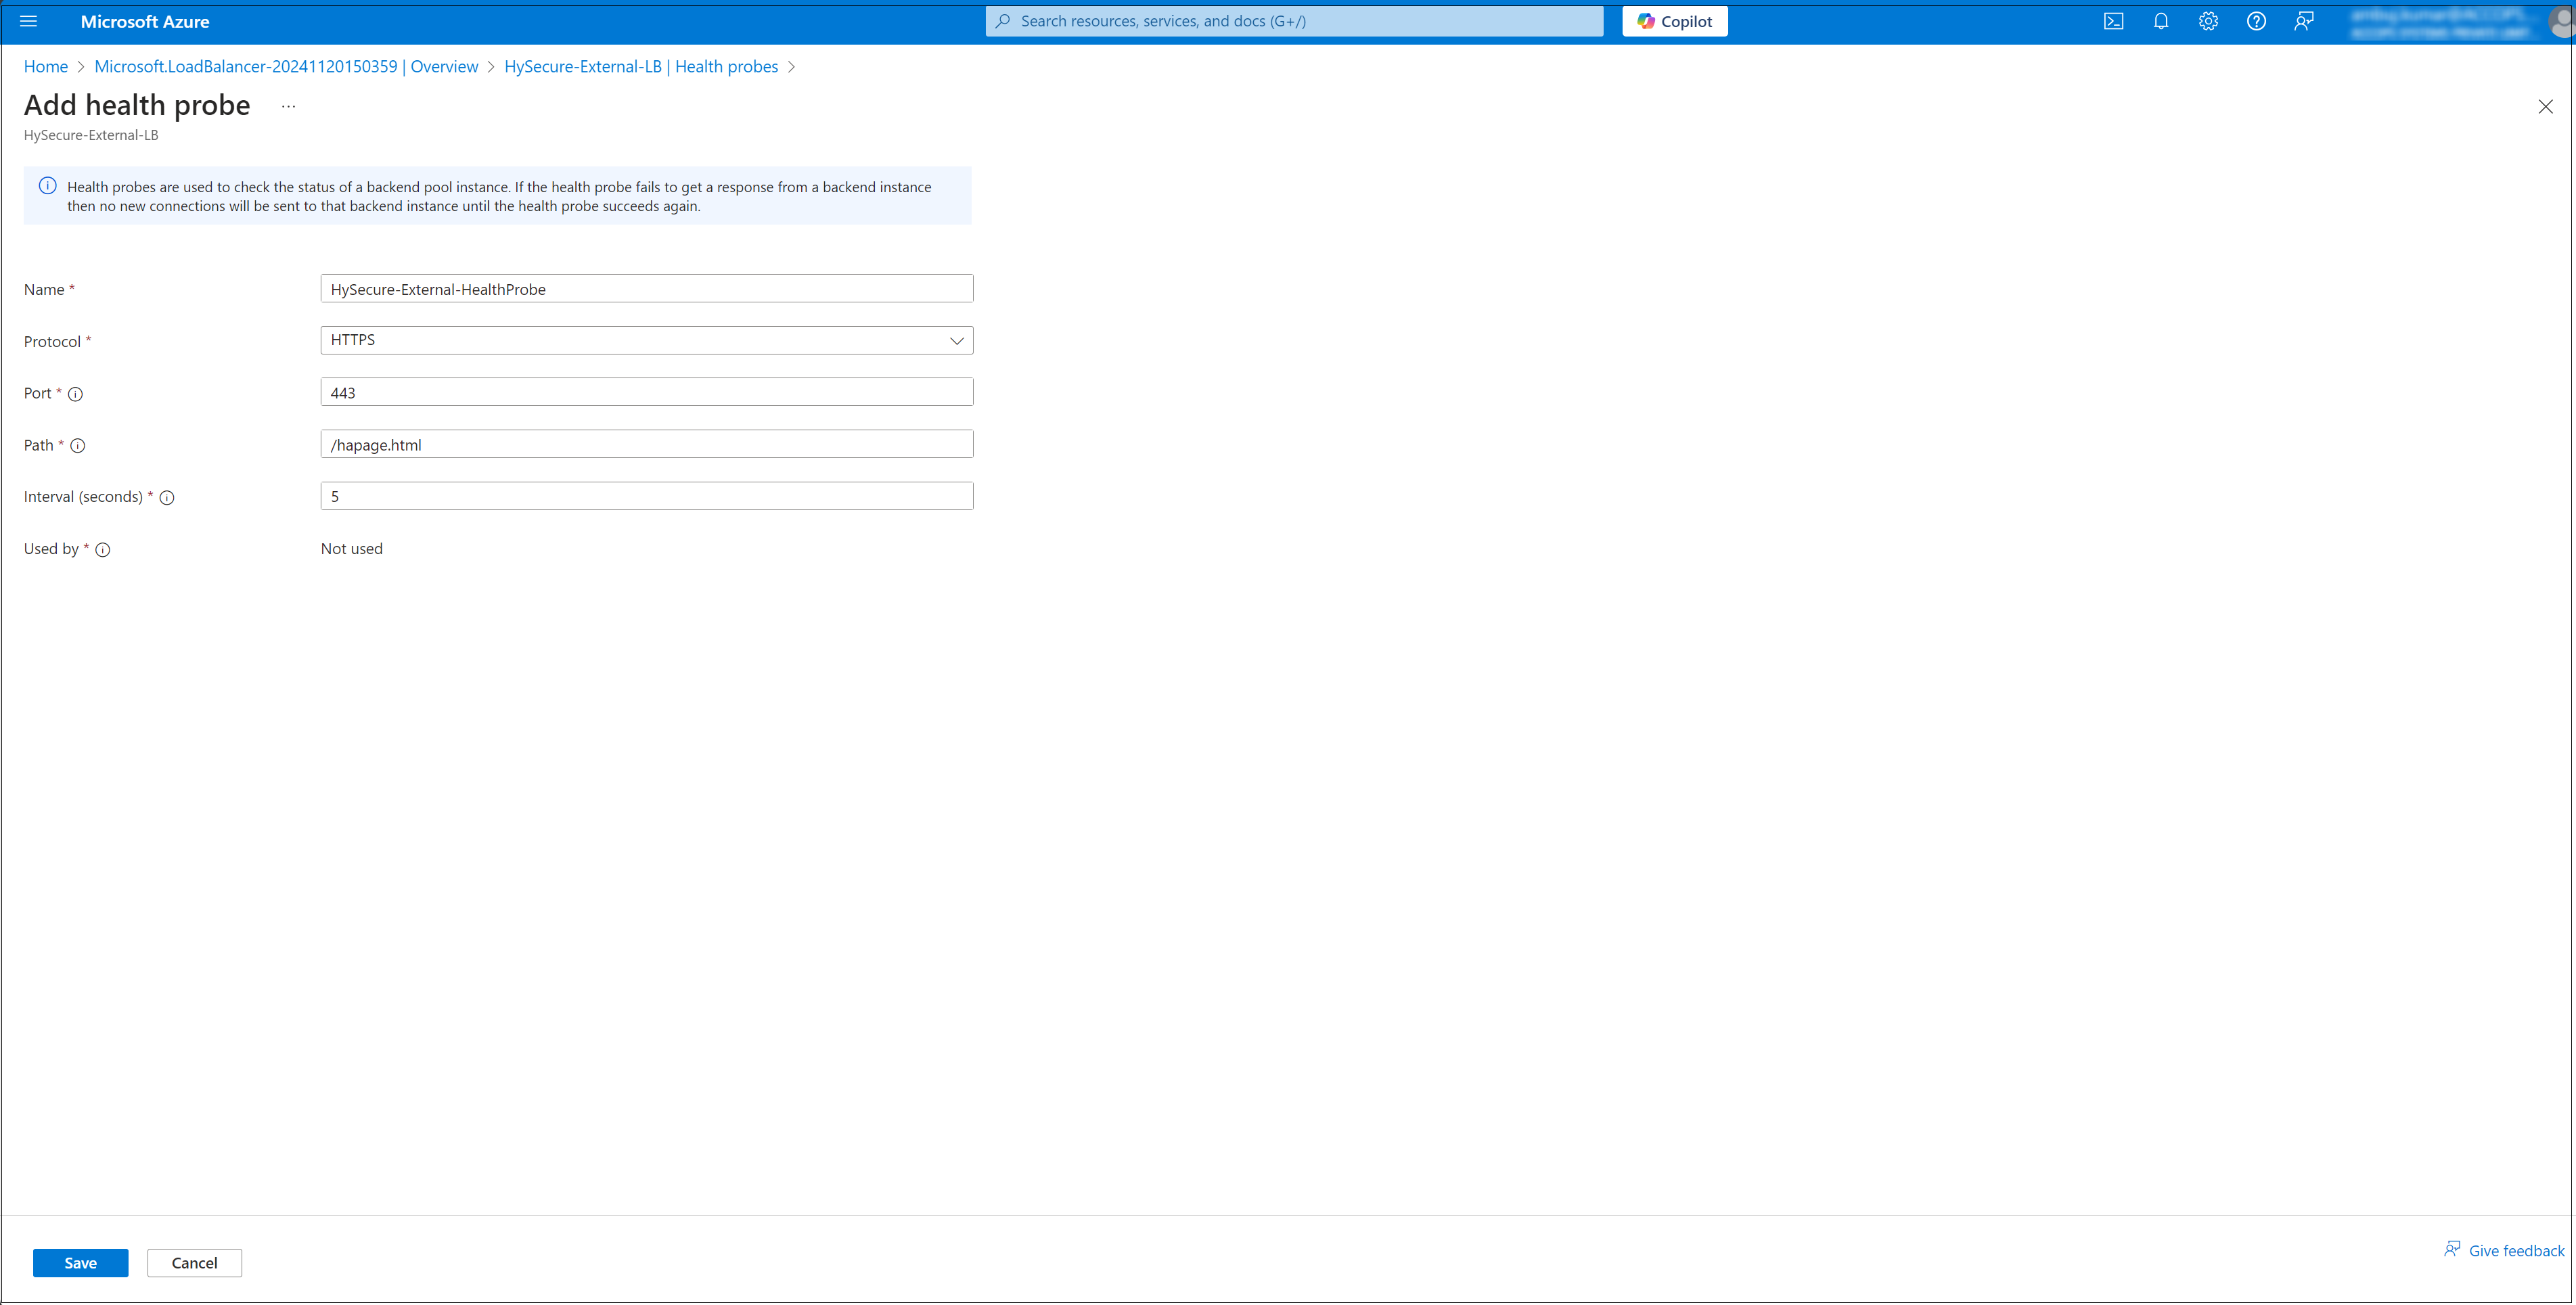Open HySecure-External-LB Health probes breadcrumb
Screen dimensions: 2576x1305
tap(640, 67)
